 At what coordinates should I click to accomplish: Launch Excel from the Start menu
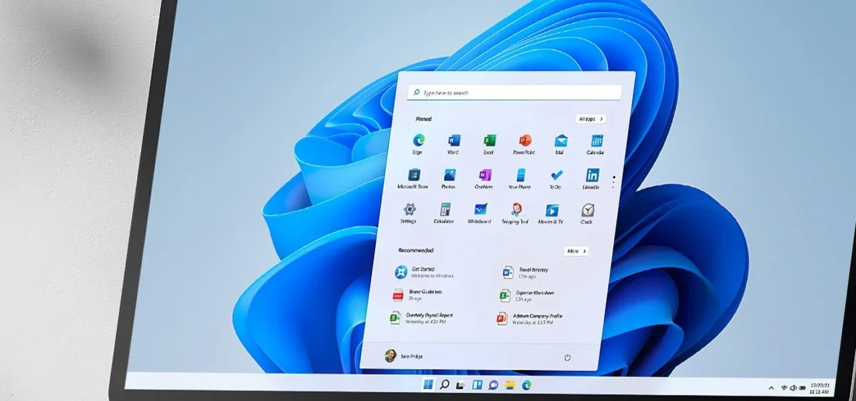[x=489, y=142]
